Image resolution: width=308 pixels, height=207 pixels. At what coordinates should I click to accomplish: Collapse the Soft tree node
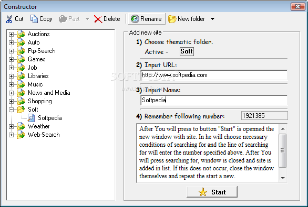pos(11,110)
